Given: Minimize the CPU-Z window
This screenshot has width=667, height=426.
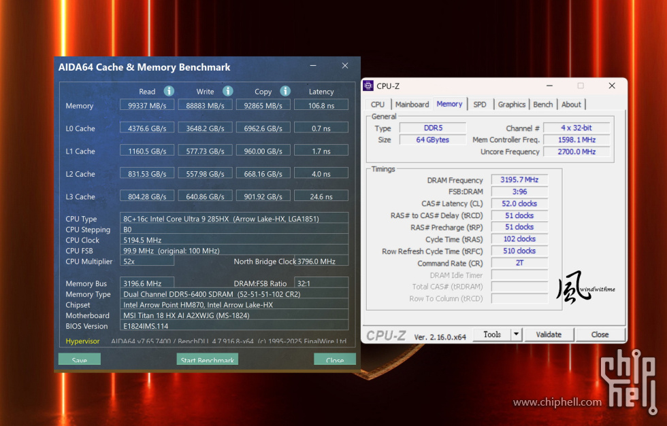Looking at the screenshot, I should [x=550, y=86].
